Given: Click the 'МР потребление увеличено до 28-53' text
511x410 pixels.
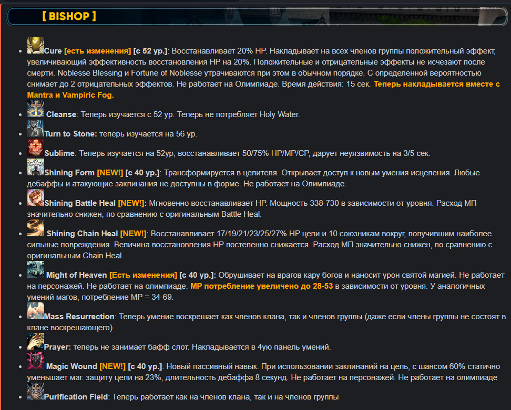Looking at the screenshot, I should point(261,287).
